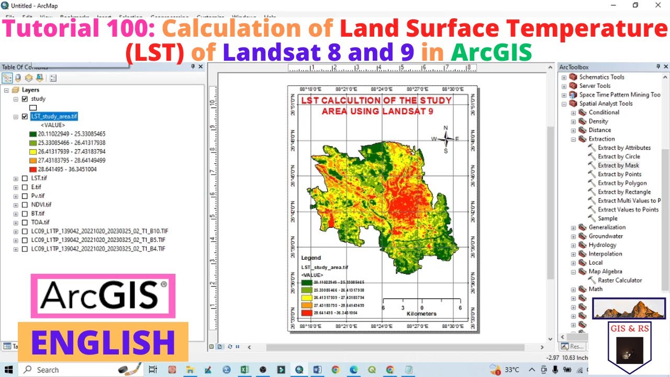Expand the NDVI.tif layer
The height and width of the screenshot is (377, 670).
pyautogui.click(x=16, y=205)
